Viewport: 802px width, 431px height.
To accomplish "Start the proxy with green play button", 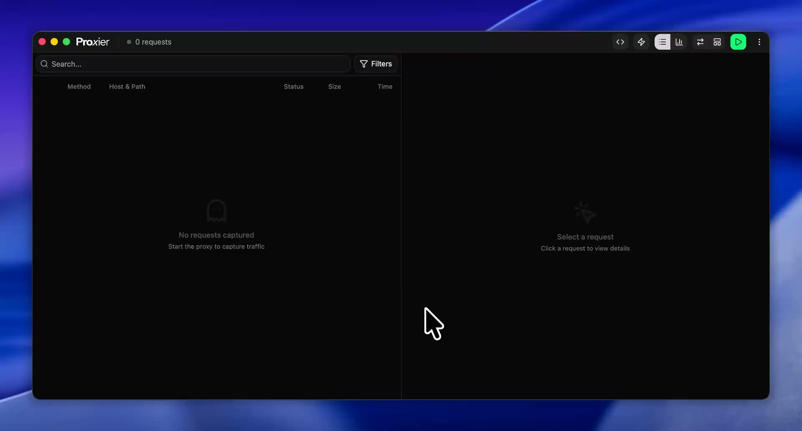I will click(x=738, y=42).
